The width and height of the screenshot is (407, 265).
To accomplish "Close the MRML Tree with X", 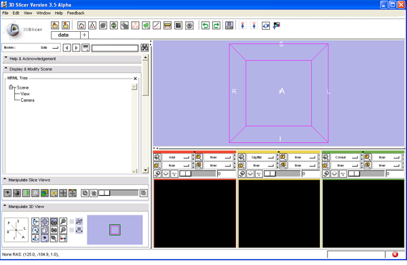I will click(135, 79).
